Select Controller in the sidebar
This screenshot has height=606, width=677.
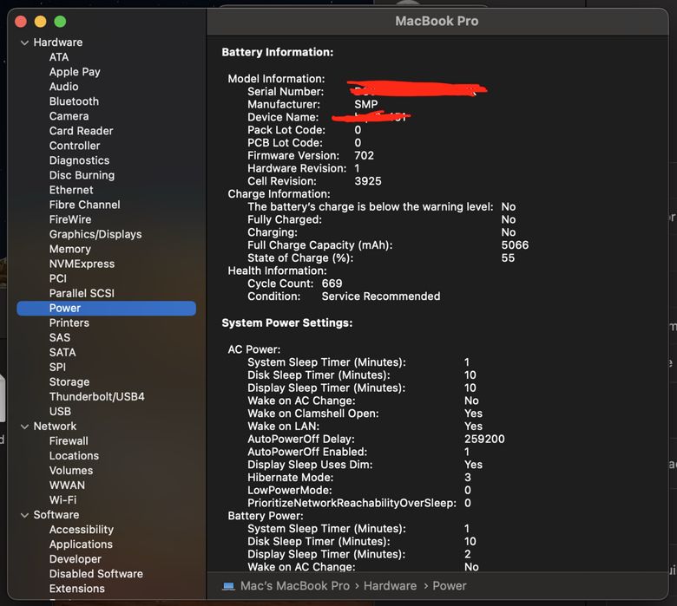(x=75, y=146)
